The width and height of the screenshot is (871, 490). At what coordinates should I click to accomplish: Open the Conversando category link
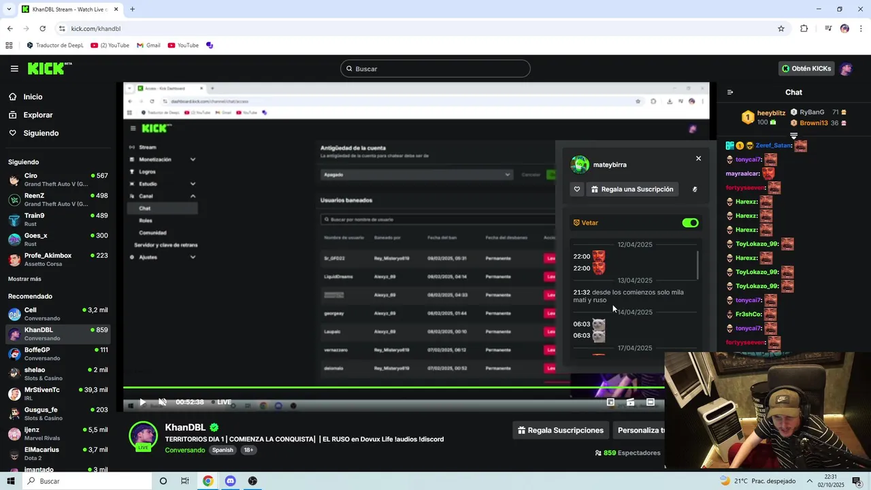click(x=184, y=450)
